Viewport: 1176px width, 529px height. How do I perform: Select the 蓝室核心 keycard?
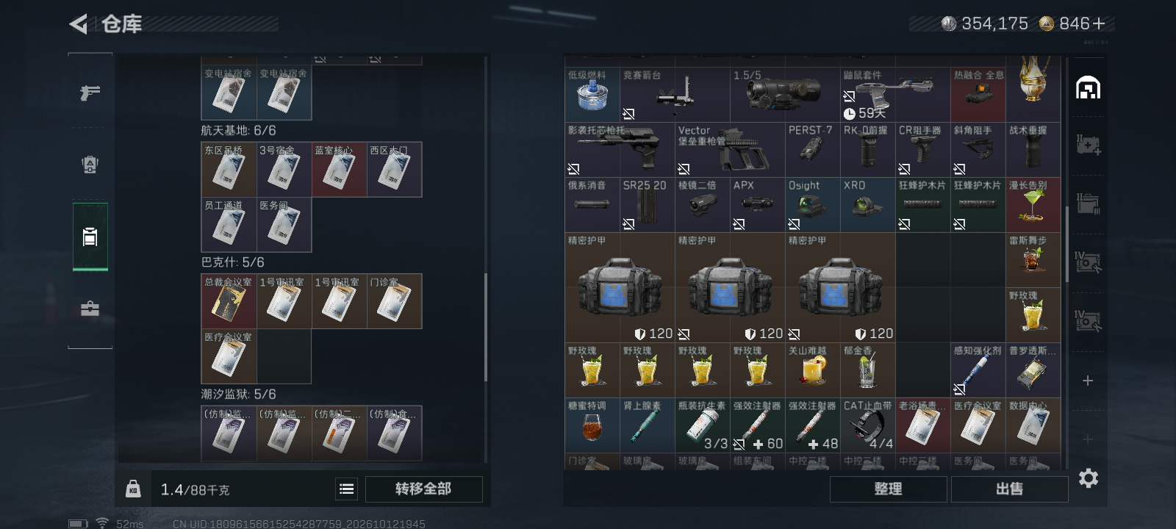point(339,169)
